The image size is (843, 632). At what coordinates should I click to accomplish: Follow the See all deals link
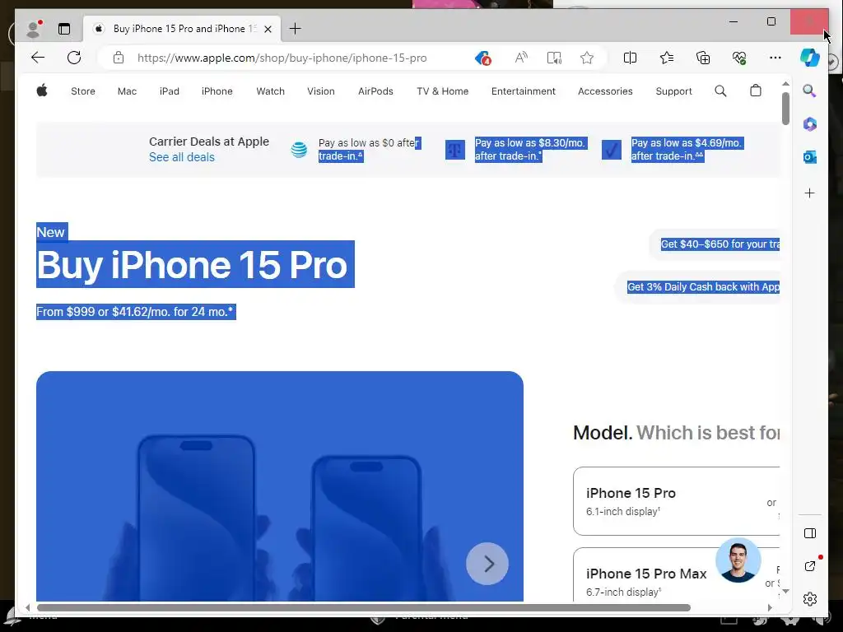click(182, 157)
